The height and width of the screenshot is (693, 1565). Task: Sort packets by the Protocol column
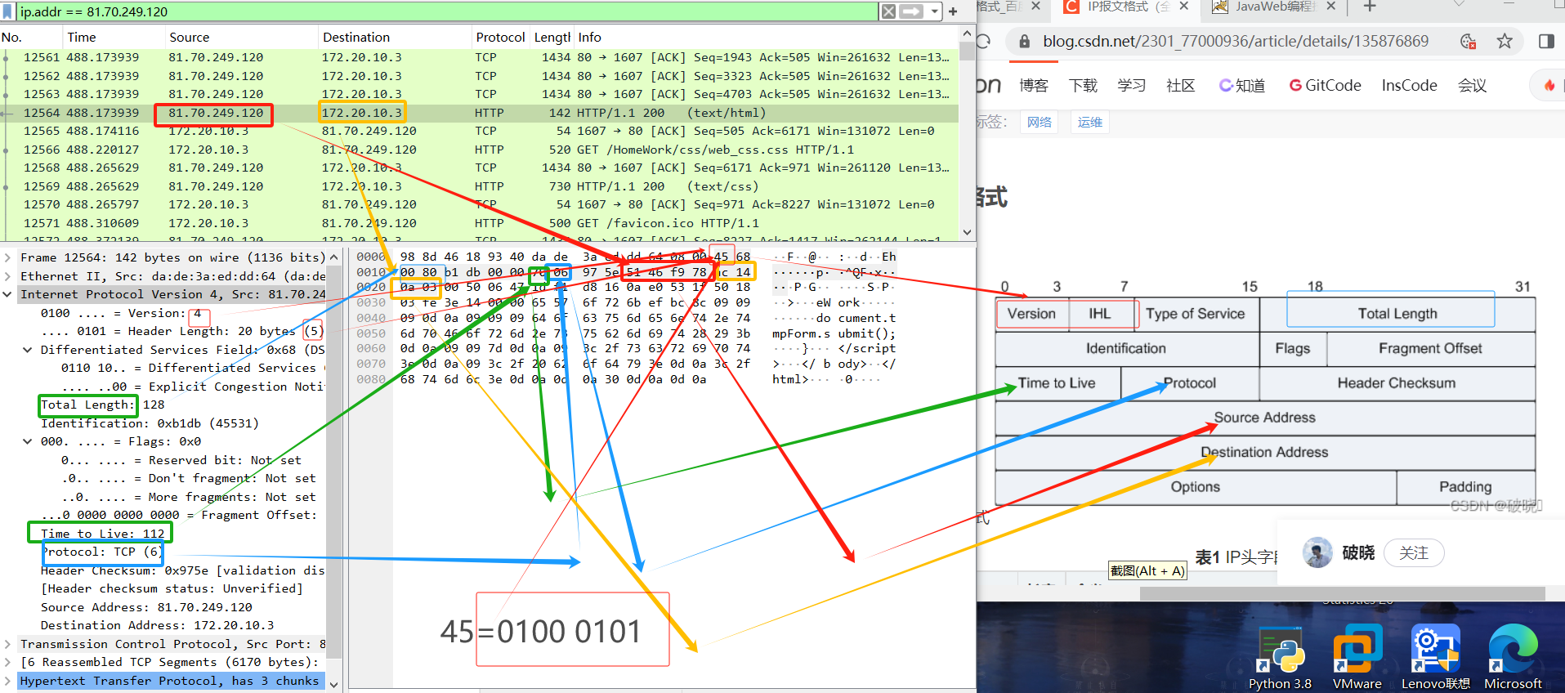[x=501, y=38]
